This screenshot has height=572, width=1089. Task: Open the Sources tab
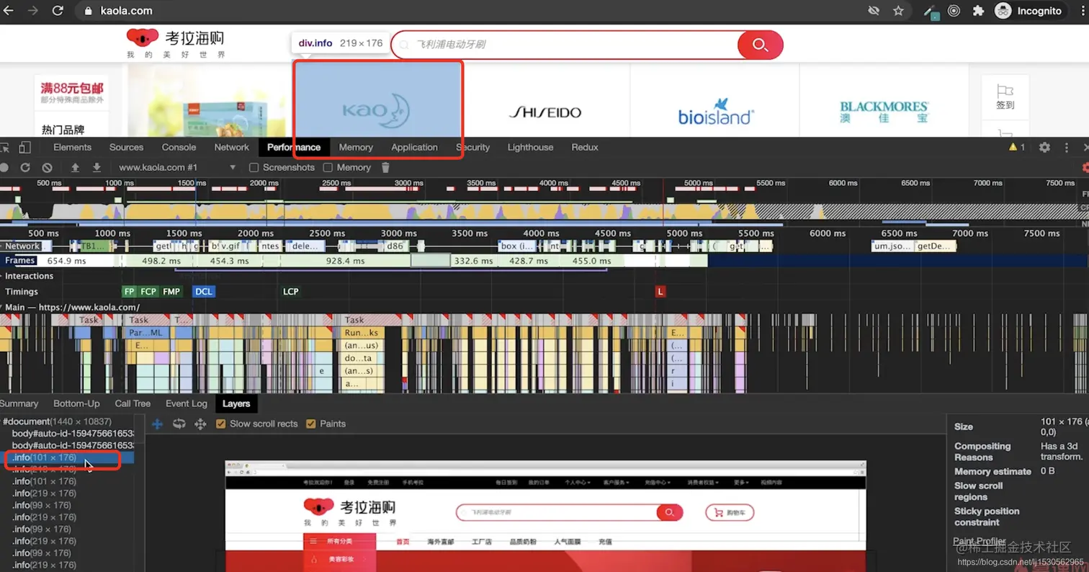tap(126, 147)
